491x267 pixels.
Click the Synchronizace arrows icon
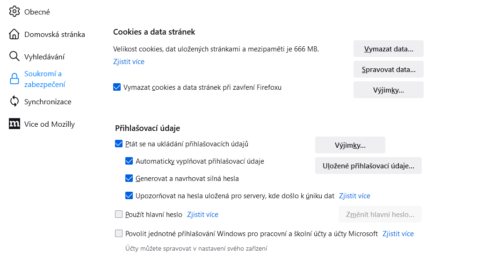(x=14, y=101)
